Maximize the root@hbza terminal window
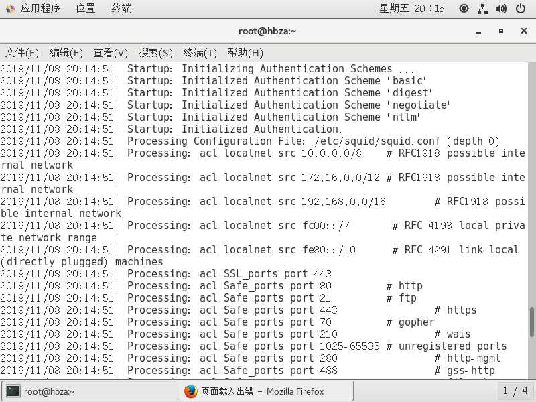 (x=500, y=31)
